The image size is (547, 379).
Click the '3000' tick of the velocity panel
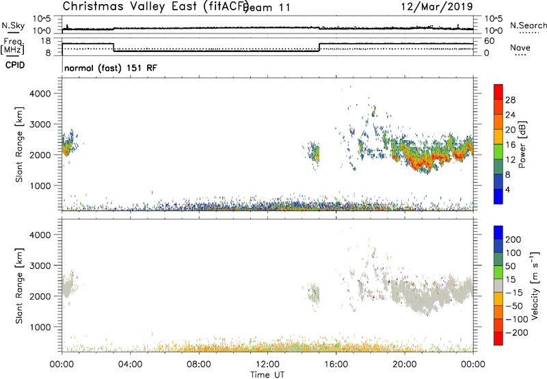click(x=40, y=265)
